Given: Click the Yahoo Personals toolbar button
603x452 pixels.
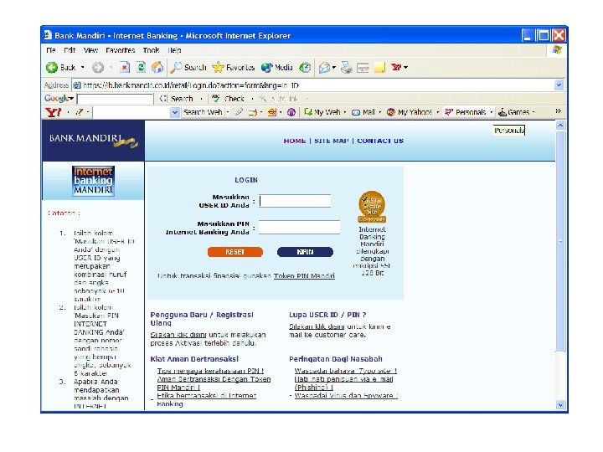Looking at the screenshot, I should point(466,112).
